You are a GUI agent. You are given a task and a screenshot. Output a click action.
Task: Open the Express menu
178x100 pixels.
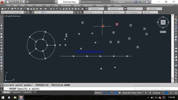click(117, 6)
